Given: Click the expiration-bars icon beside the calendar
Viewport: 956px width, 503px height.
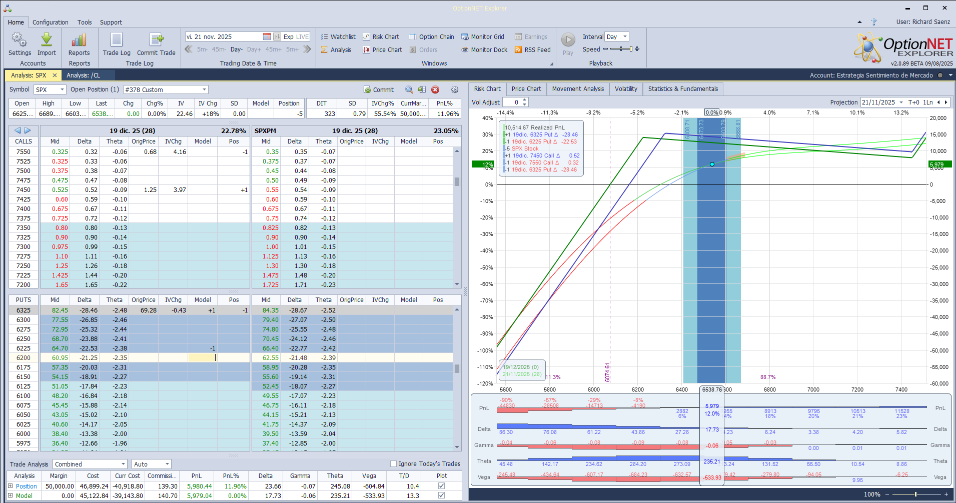Looking at the screenshot, I should click(x=277, y=36).
